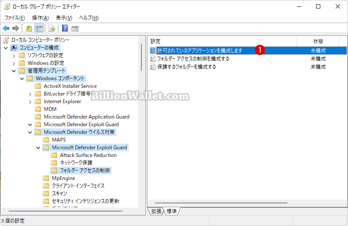Select policy フォルダー アクセスの制御を構成する

pos(193,59)
